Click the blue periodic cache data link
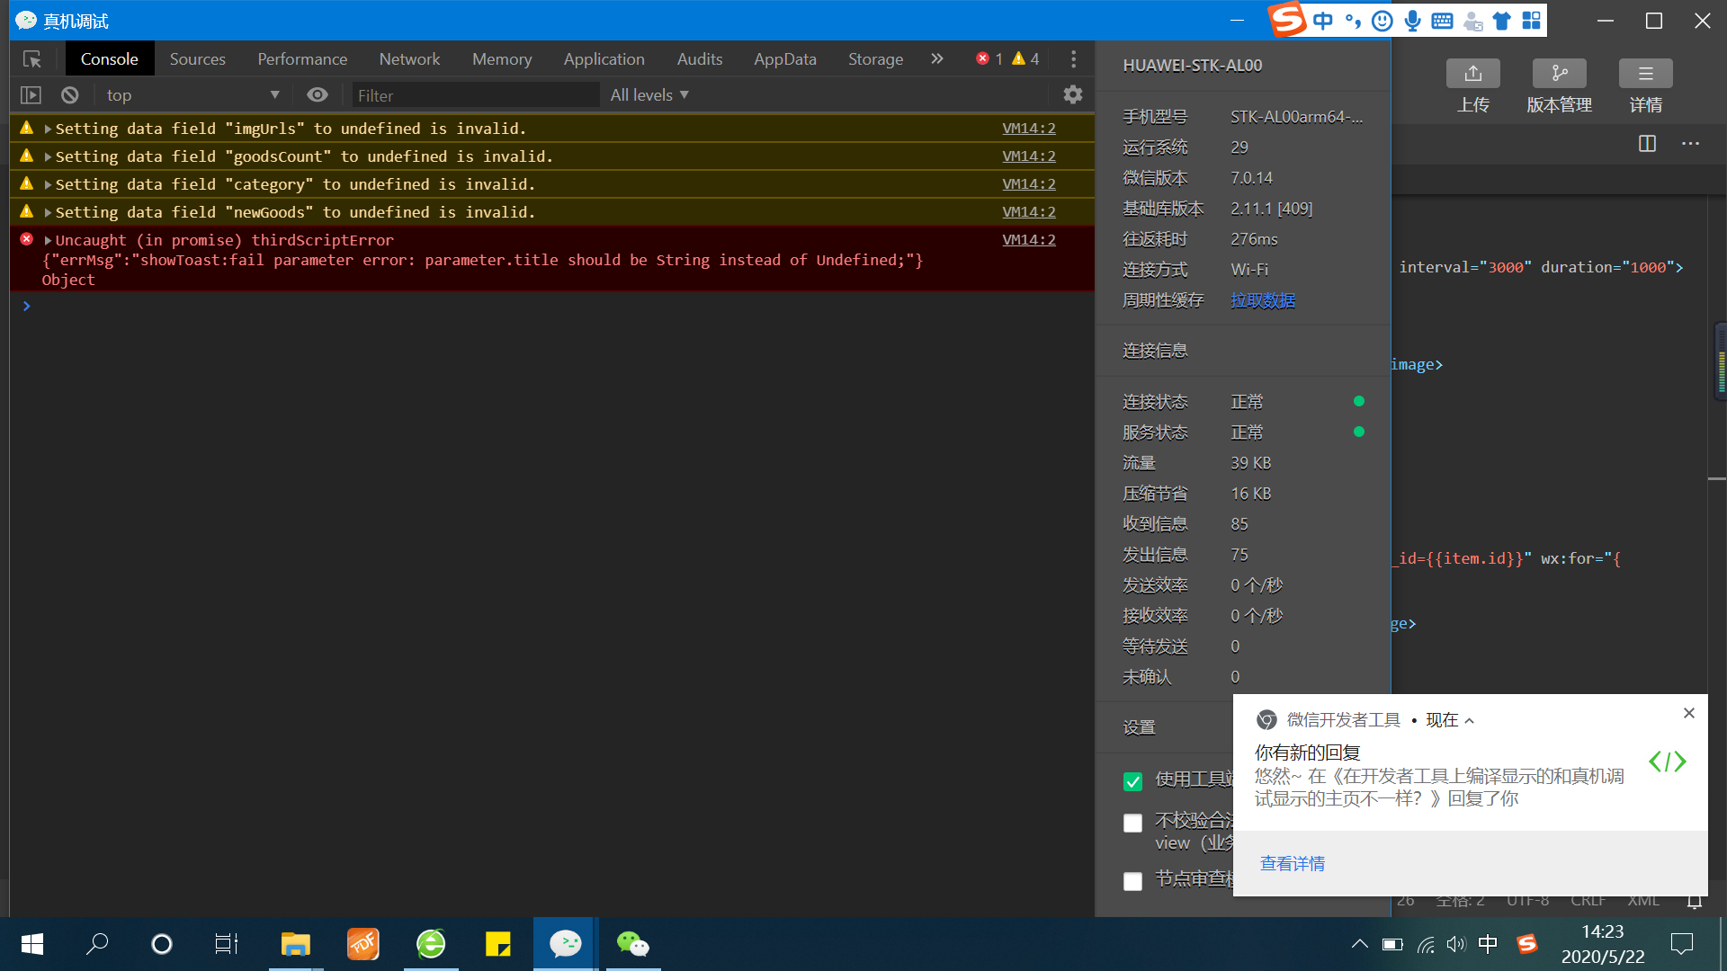This screenshot has width=1727, height=971. [x=1263, y=300]
